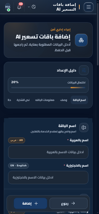This screenshot has height=214, width=99.
Task: Open the hamburger navigation menu
Action: pyautogui.click(x=89, y=7)
